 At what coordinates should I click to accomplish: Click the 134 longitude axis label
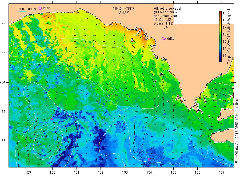pyautogui.click(x=149, y=172)
